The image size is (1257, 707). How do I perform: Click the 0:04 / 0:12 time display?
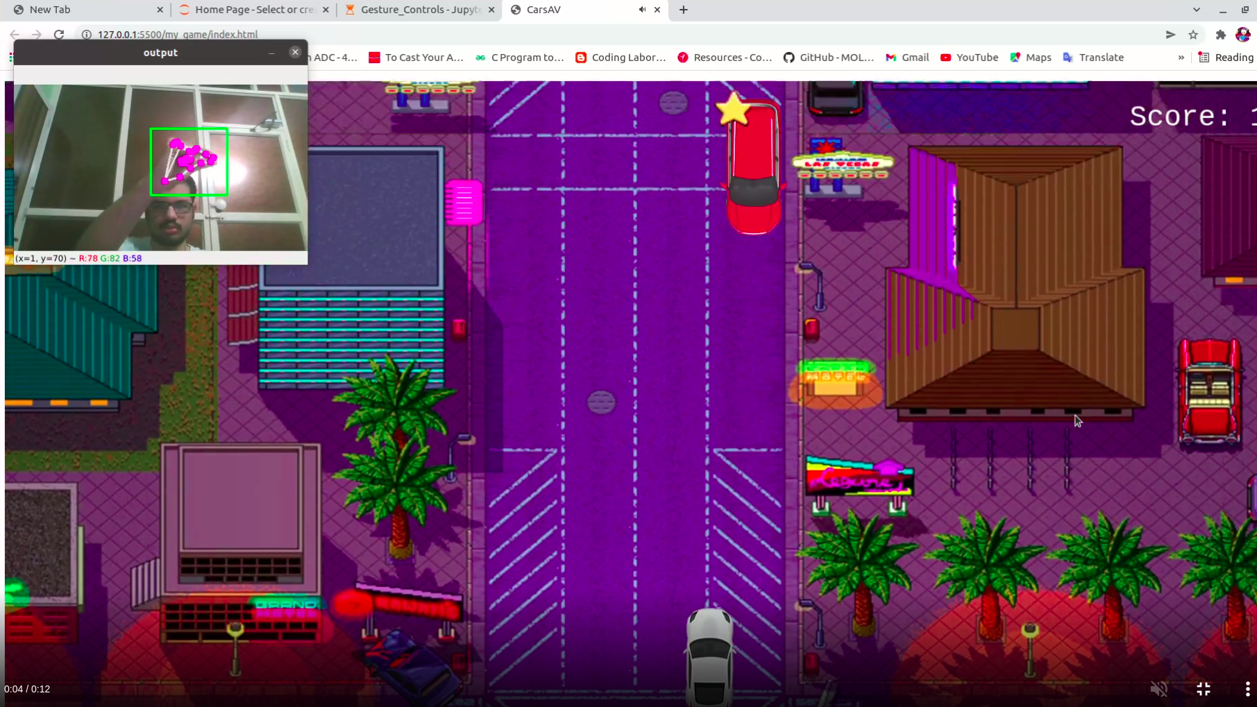27,689
